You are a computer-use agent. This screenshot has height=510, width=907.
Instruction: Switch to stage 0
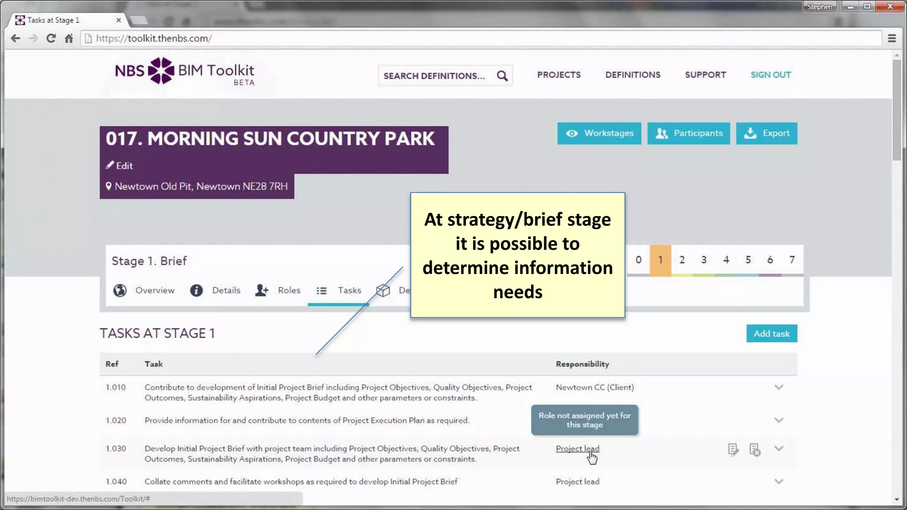[x=639, y=260]
